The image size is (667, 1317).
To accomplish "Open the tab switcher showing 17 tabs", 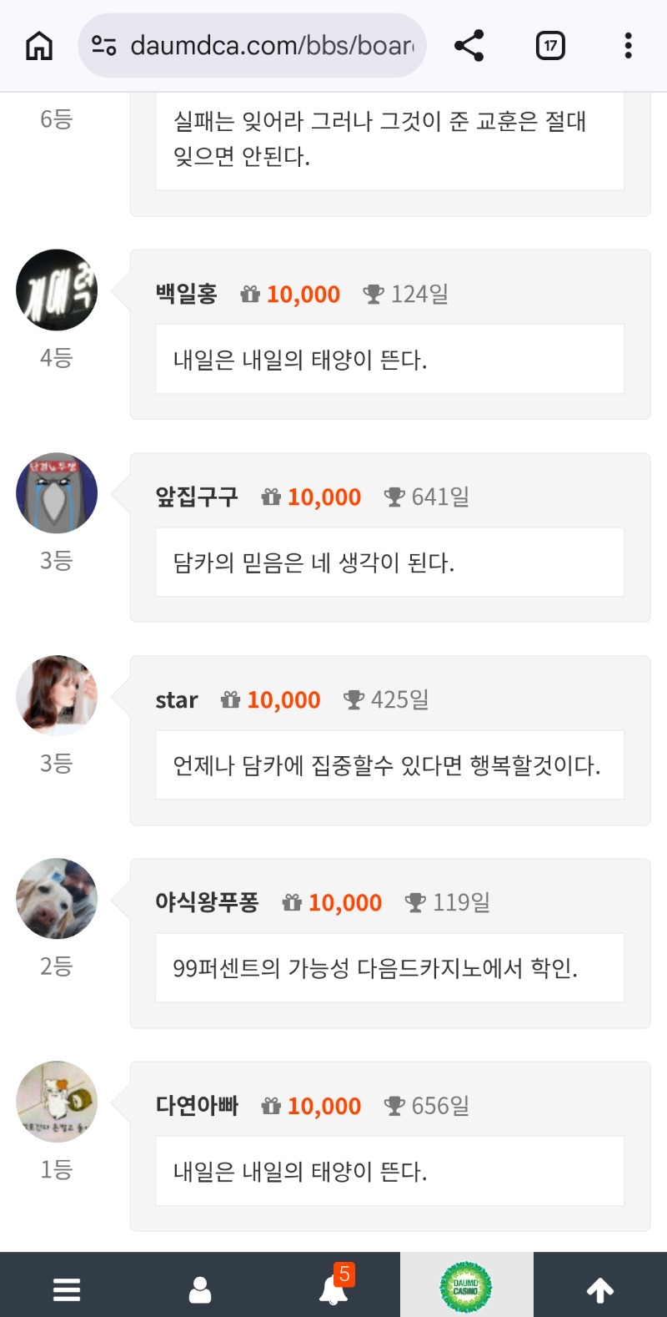I will pos(550,46).
